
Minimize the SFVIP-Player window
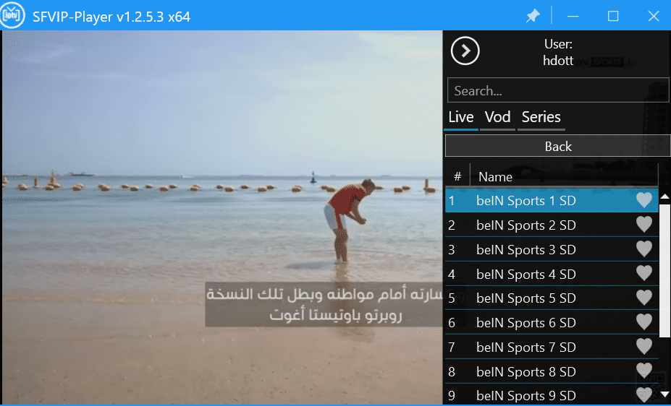(573, 16)
